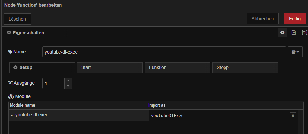308x134 pixels.
Task: Expand the youtube-dl-exec module name dropdown
Action: pyautogui.click(x=12, y=115)
